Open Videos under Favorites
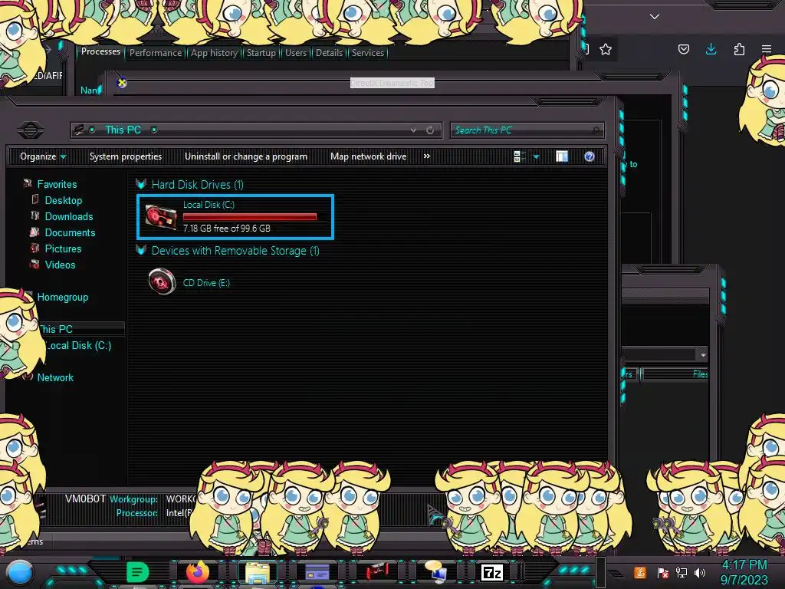 [60, 265]
